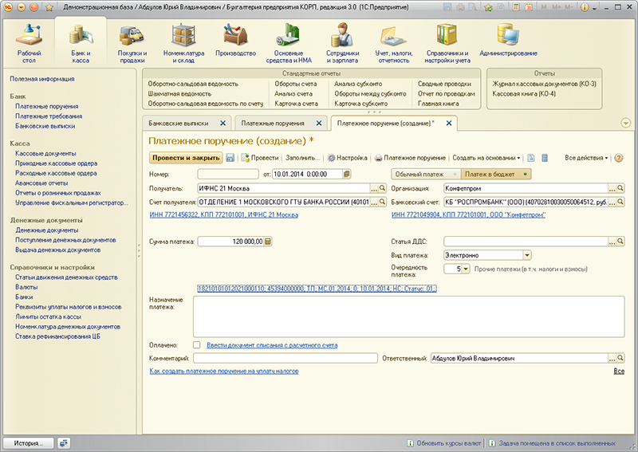This screenshot has height=452, width=638.
Task: Open Настройка gear settings
Action: tap(348, 158)
